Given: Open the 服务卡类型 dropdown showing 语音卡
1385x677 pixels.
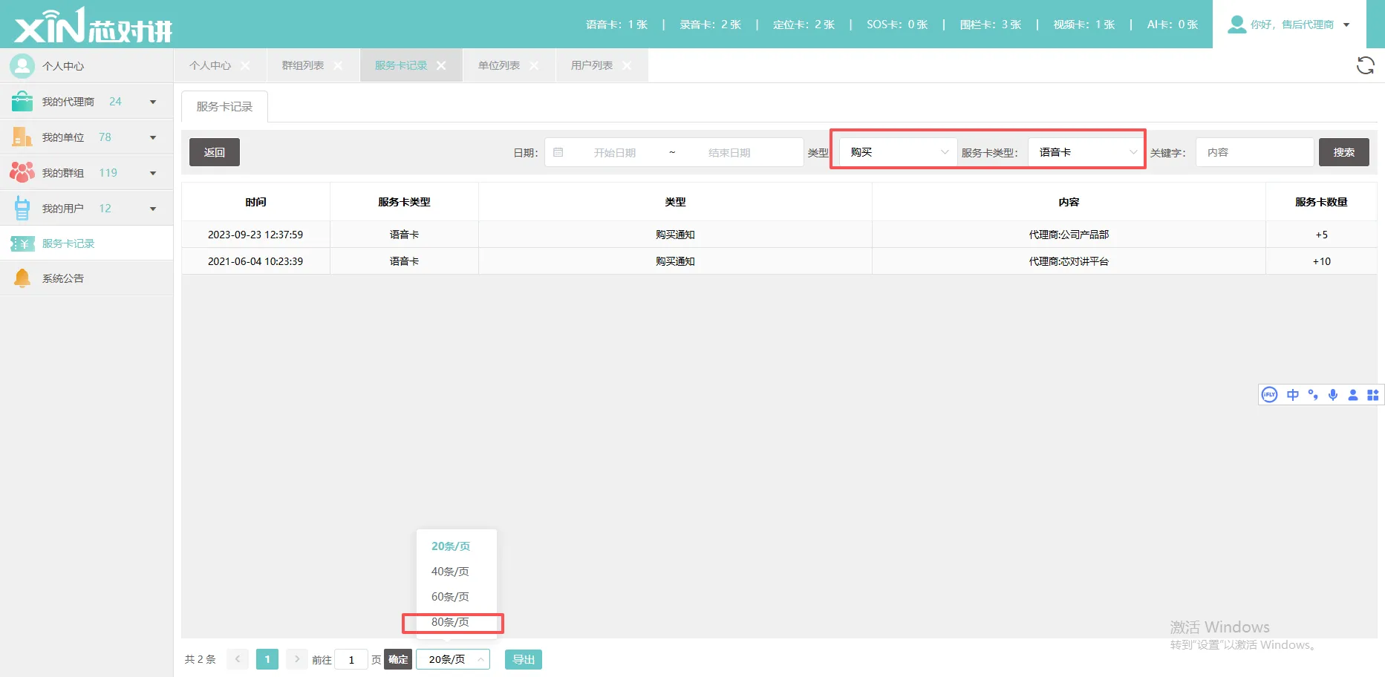Looking at the screenshot, I should tap(1085, 152).
